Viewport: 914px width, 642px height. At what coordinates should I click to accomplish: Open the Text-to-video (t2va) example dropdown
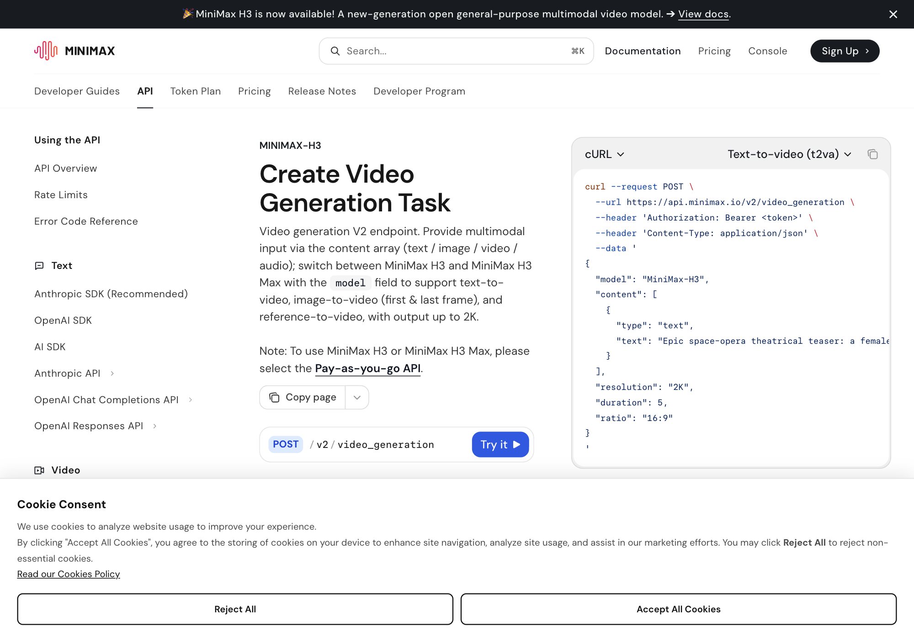point(789,154)
